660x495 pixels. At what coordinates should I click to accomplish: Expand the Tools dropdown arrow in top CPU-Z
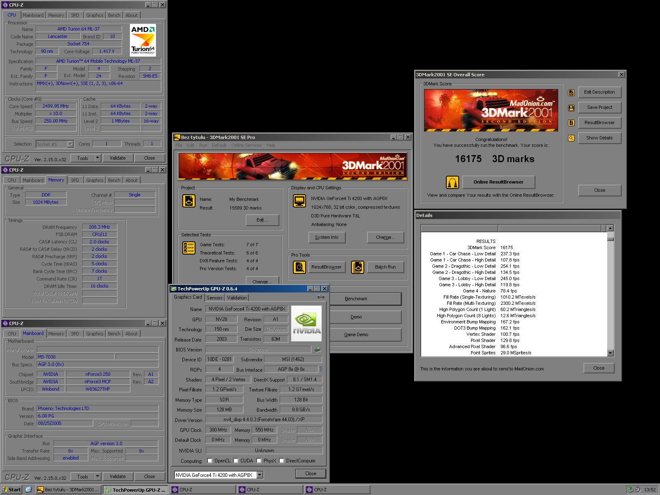pyautogui.click(x=97, y=158)
